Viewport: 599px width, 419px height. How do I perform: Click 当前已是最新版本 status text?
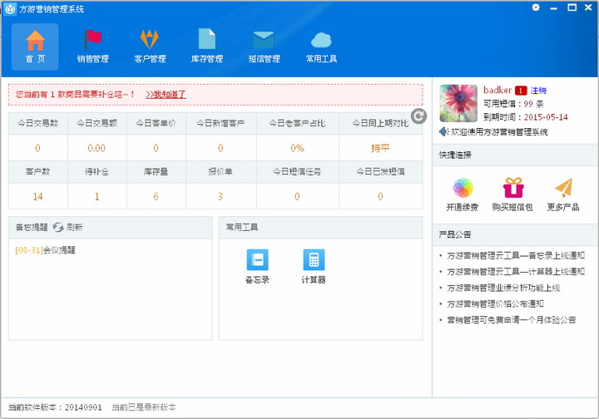[144, 407]
